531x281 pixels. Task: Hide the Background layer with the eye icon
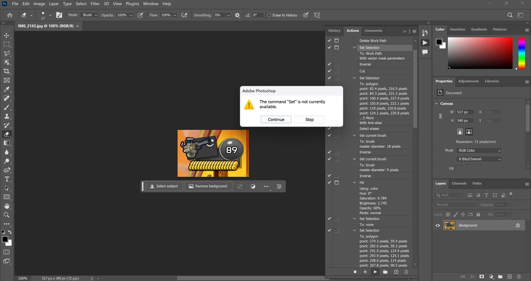(x=438, y=225)
